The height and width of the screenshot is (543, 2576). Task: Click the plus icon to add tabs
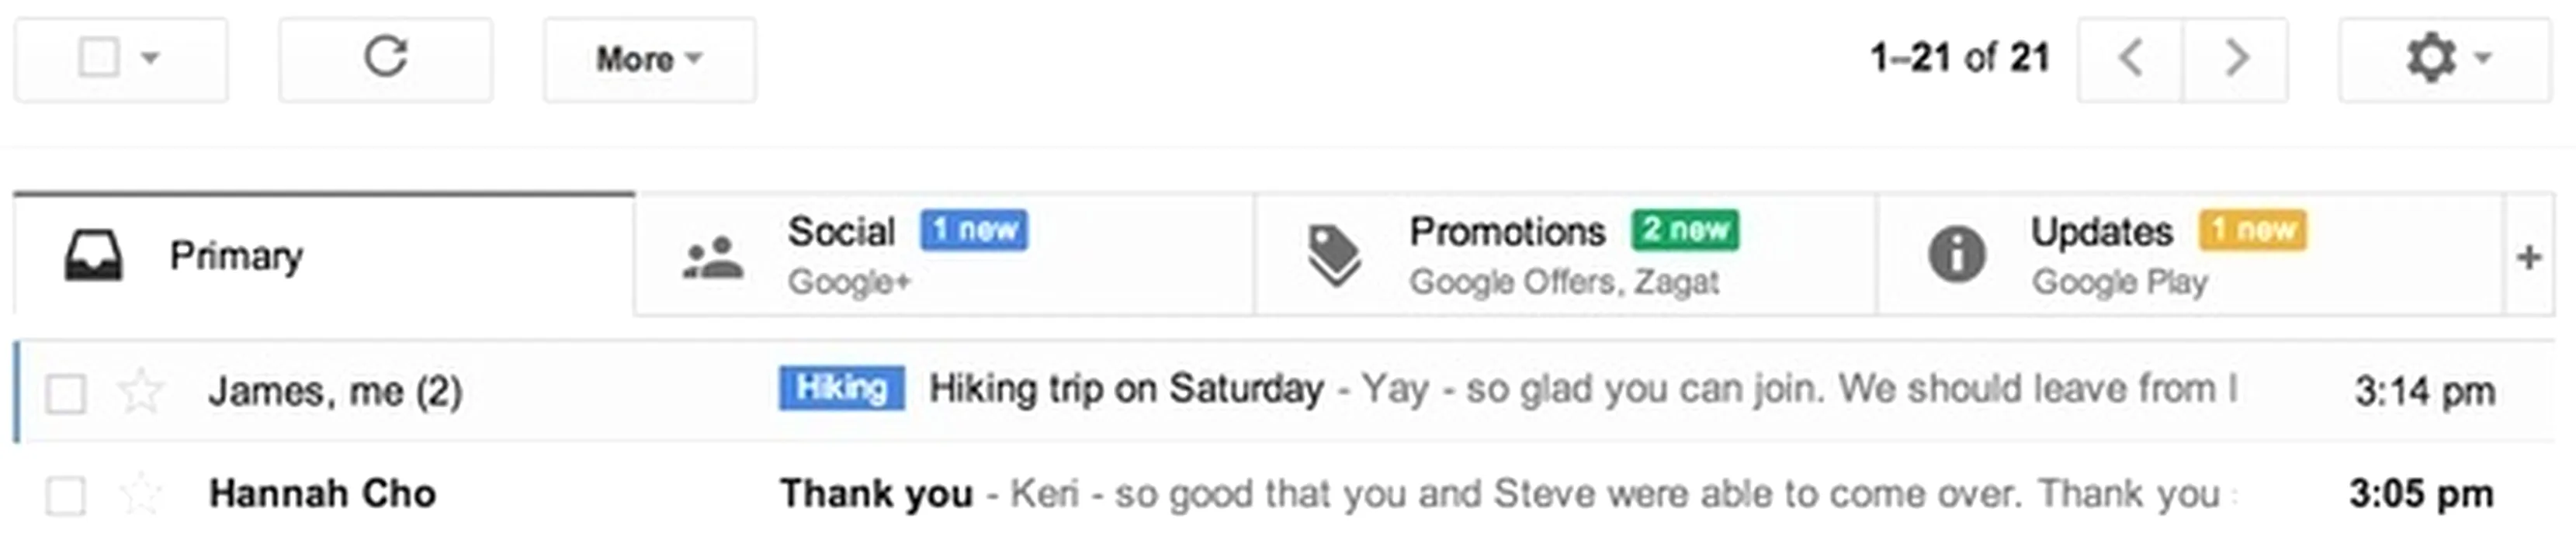point(2529,257)
